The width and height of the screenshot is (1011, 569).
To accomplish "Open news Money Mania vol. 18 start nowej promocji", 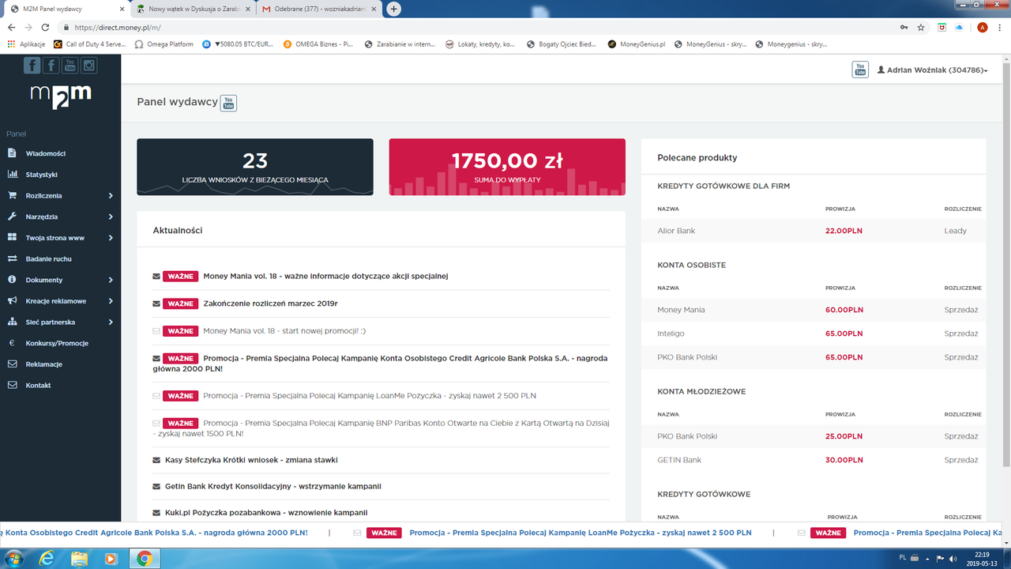I will click(284, 331).
